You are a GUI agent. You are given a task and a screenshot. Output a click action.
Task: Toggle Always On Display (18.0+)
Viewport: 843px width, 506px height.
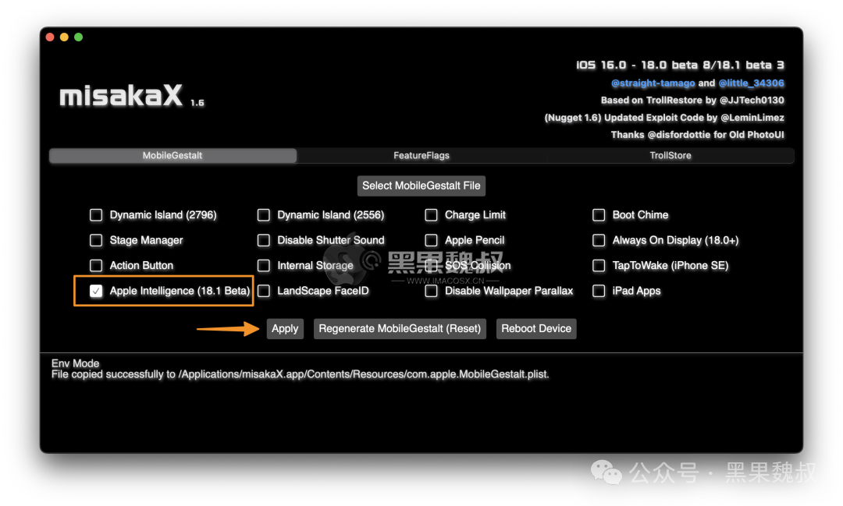(599, 240)
